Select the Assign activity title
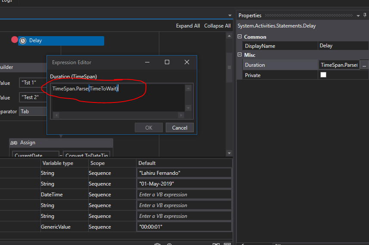The width and height of the screenshot is (369, 245). 28,143
